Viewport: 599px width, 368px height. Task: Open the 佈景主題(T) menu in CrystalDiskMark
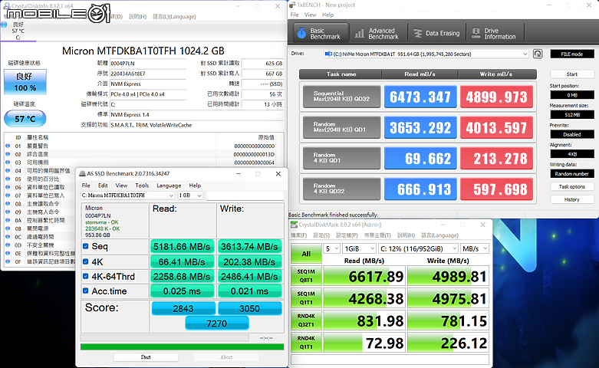pos(377,235)
